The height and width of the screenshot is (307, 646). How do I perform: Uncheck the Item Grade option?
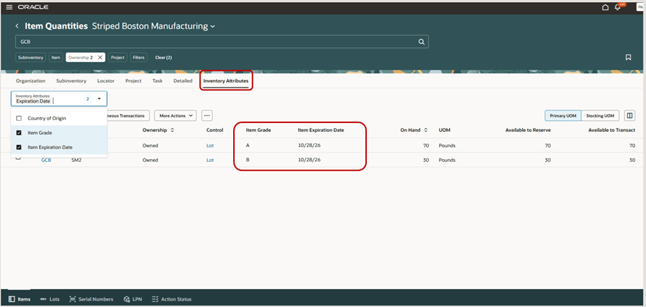pyautogui.click(x=19, y=133)
